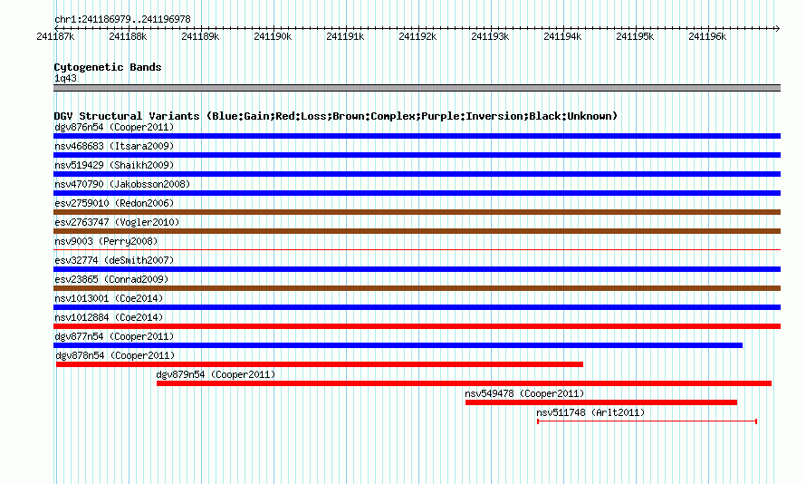Click the dgv876n54 (Cooper2011) blue gain bar
Image resolution: width=806 pixels, height=484 pixels.
point(417,136)
